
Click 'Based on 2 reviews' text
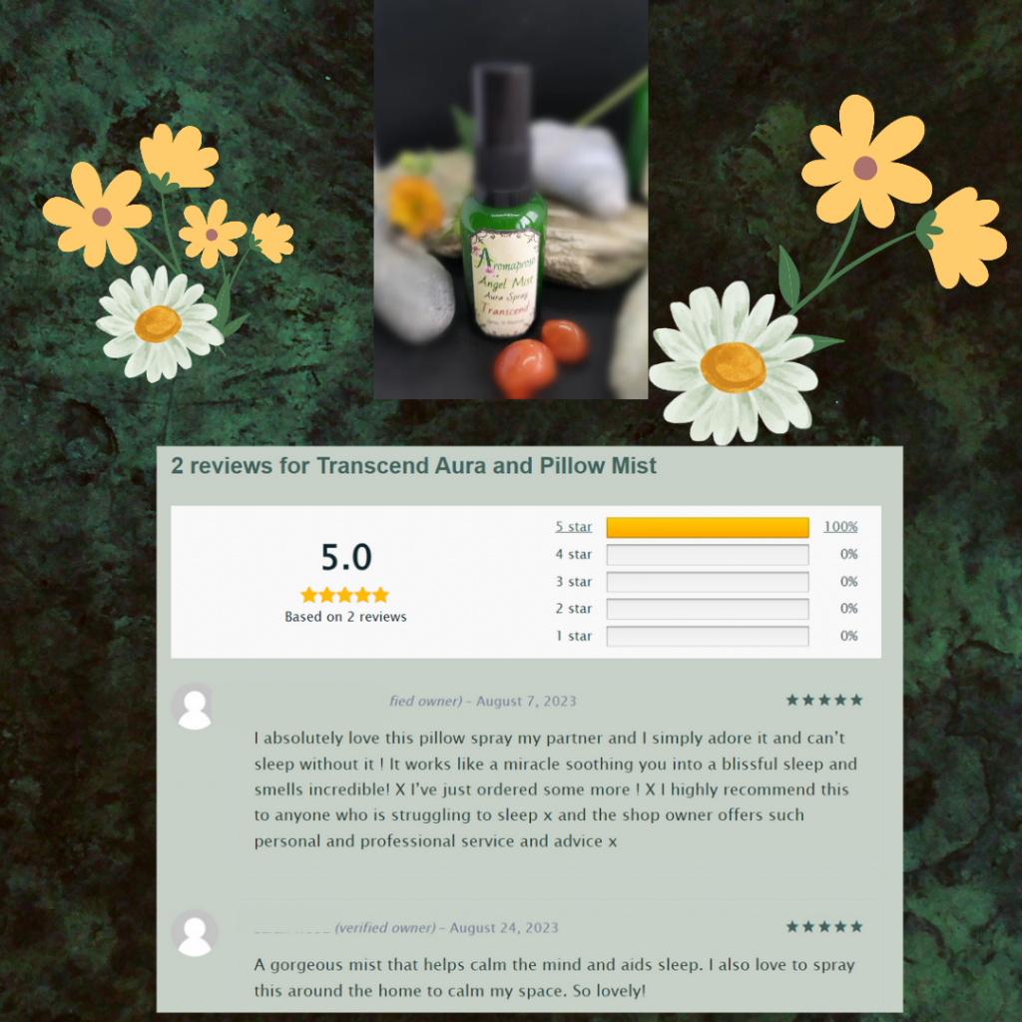[x=345, y=617]
